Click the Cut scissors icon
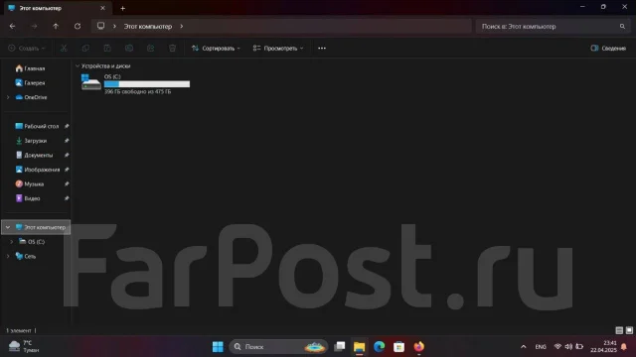 tap(64, 49)
